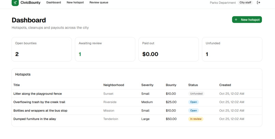Click the Status column header

pos(193,85)
